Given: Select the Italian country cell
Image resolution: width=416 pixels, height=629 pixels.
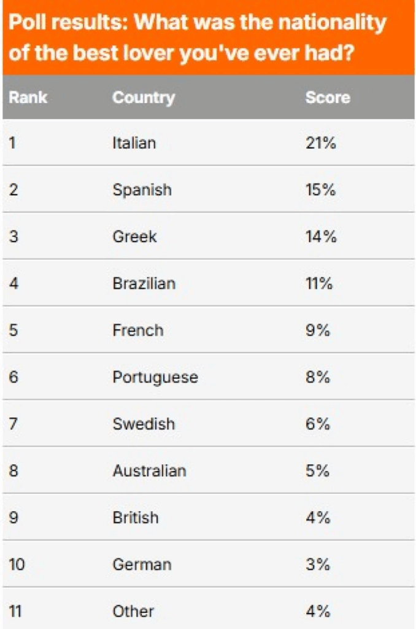Looking at the screenshot, I should (x=134, y=143).
